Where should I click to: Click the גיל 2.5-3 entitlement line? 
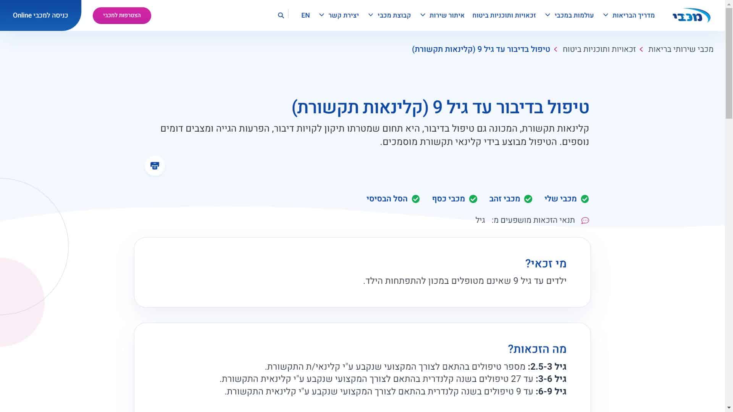coord(415,367)
